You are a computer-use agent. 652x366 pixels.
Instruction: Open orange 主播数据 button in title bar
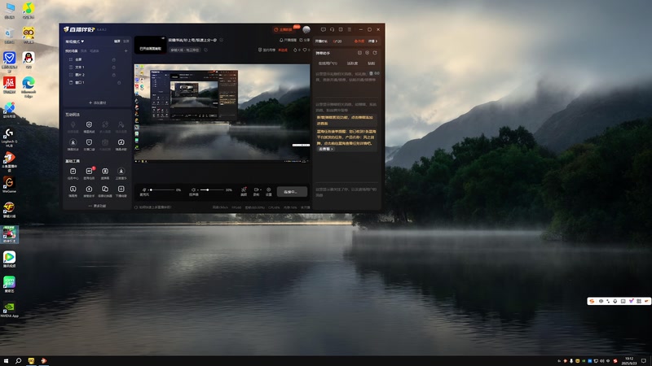tap(283, 29)
